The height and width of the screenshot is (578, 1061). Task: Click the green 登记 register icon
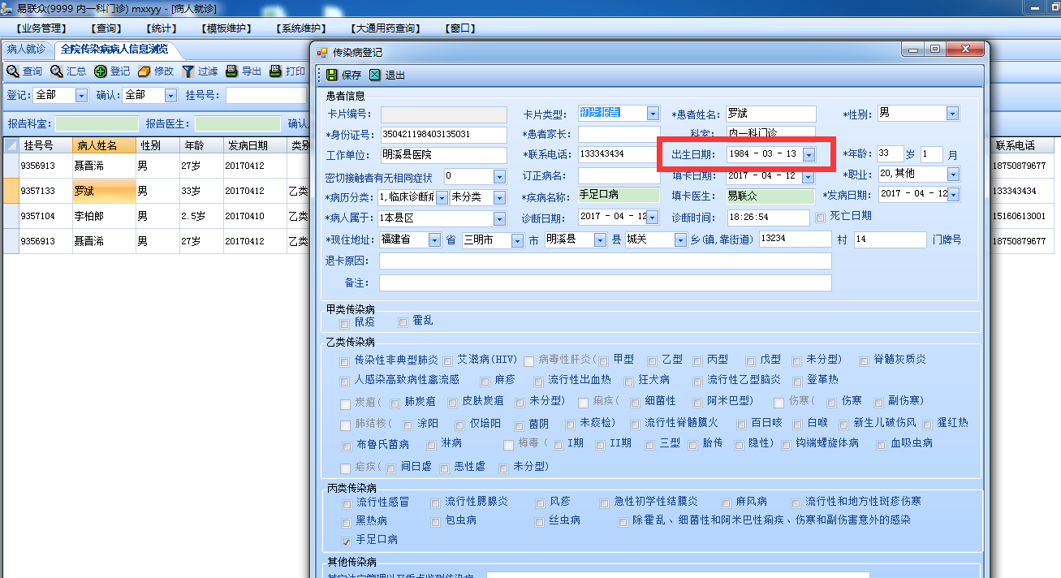[101, 71]
